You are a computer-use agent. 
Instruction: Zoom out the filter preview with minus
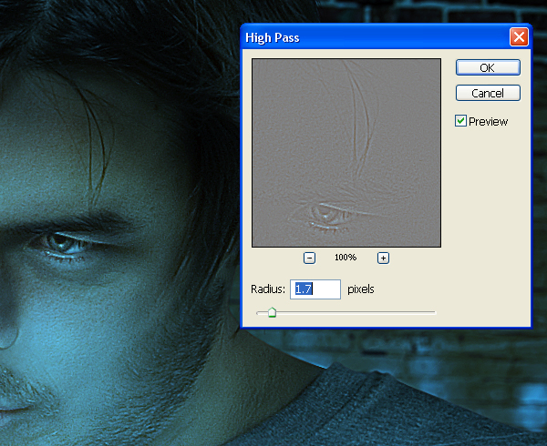[x=309, y=258]
